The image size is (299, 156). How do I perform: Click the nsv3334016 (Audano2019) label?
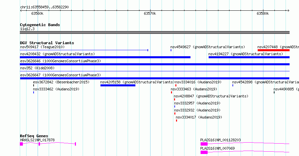[x=198, y=82]
